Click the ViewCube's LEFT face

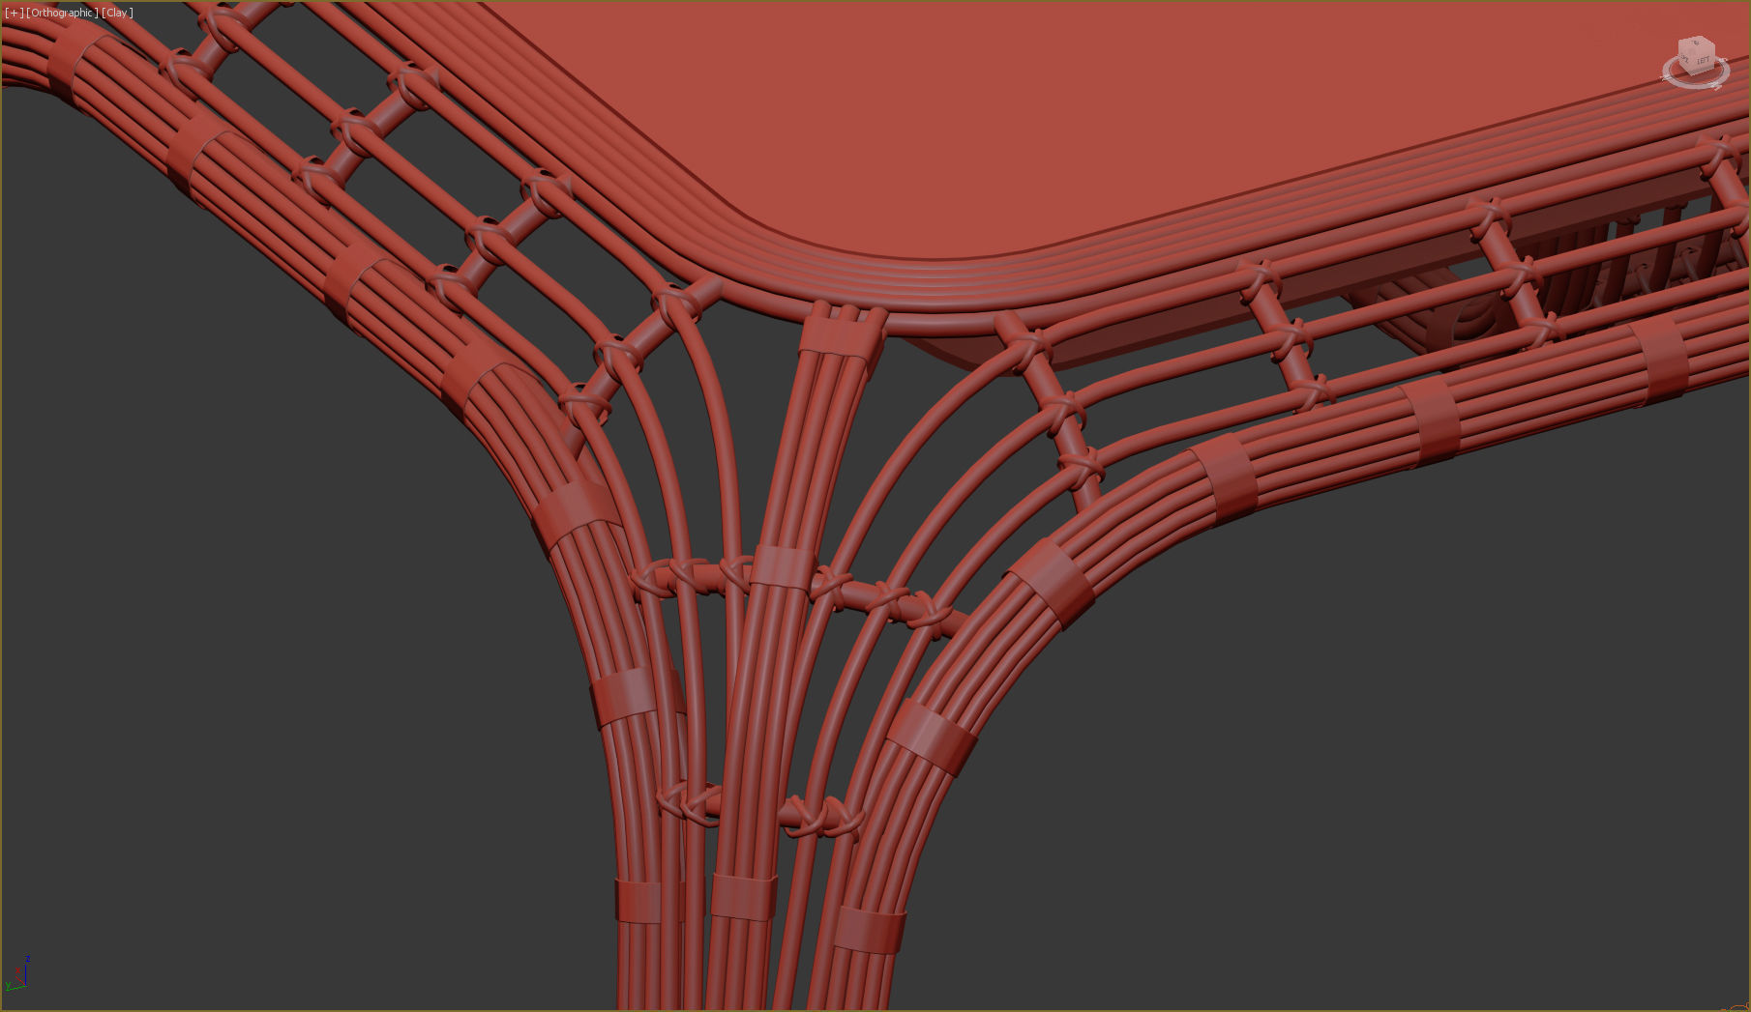click(1703, 61)
